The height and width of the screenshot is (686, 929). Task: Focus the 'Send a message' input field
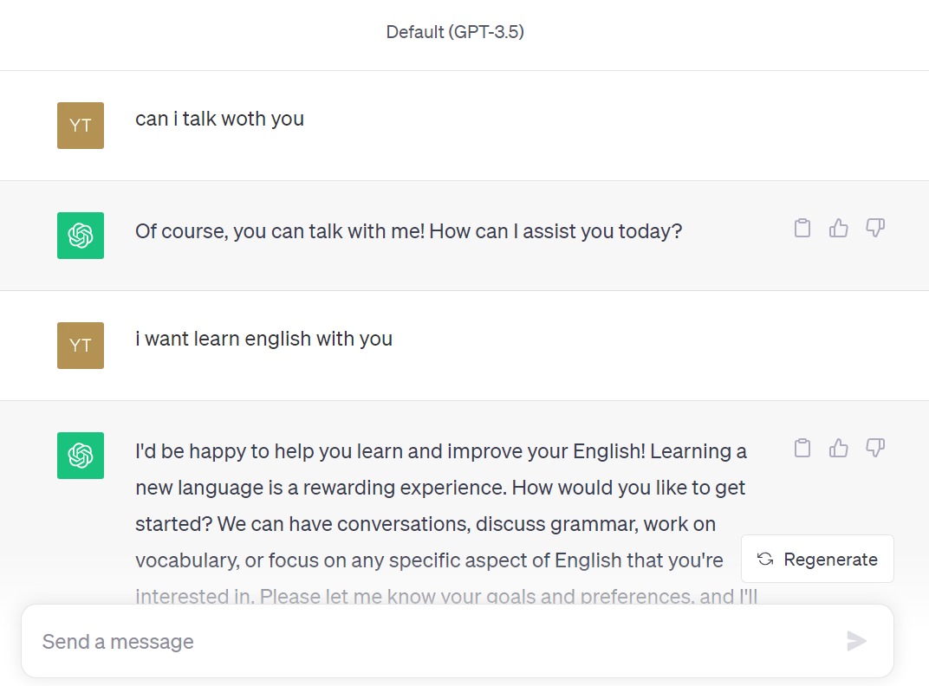(x=433, y=642)
